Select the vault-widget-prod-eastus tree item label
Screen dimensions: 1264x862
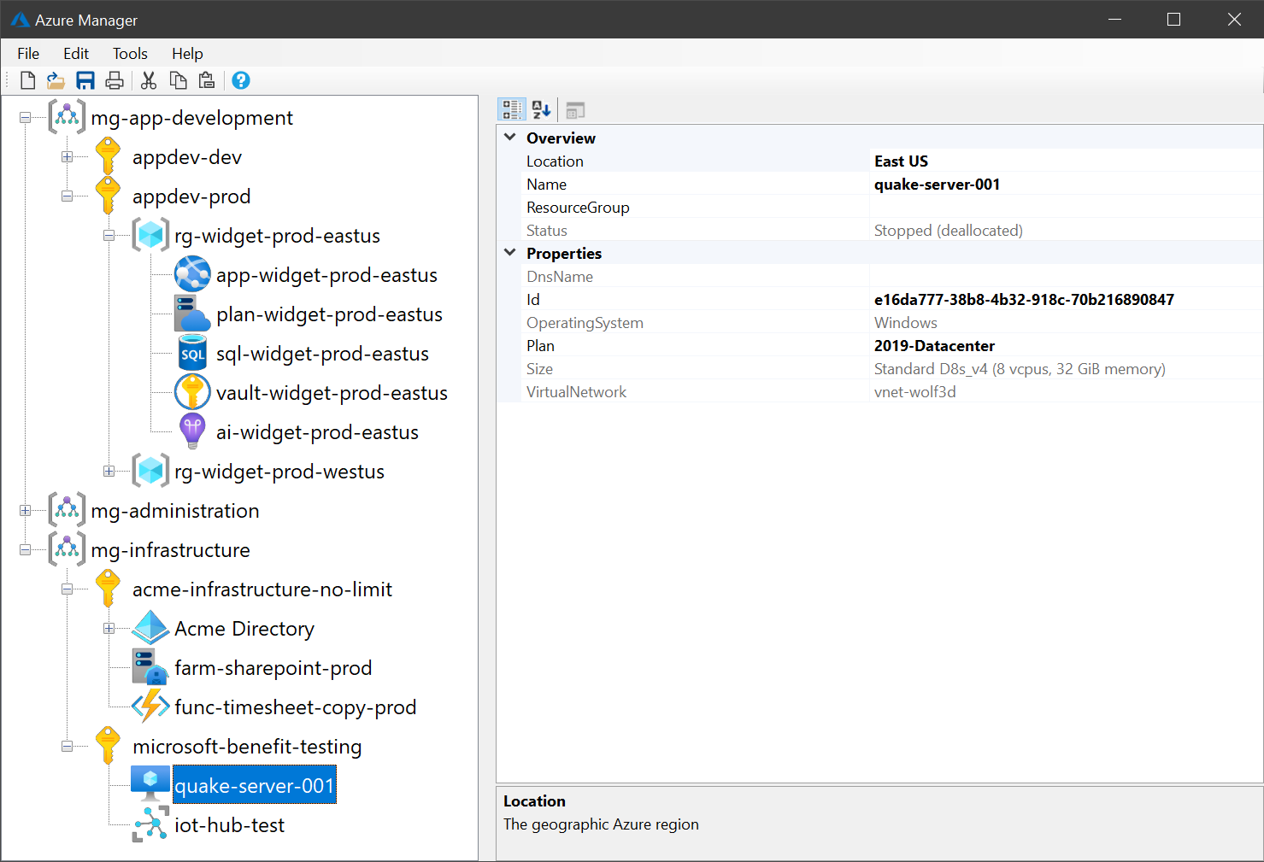[332, 393]
